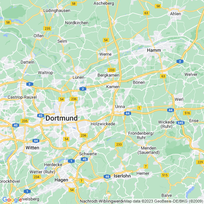Click the Lüdinghausen town label
The width and height of the screenshot is (204, 204).
click(x=57, y=10)
